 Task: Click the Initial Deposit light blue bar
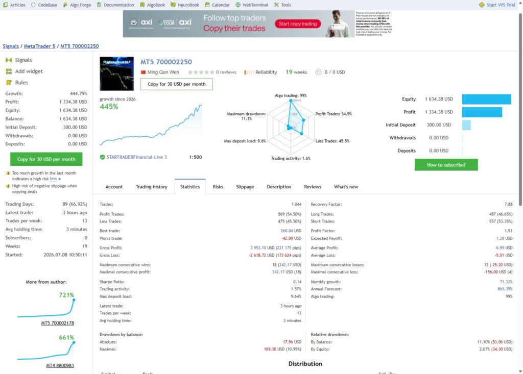coord(466,124)
